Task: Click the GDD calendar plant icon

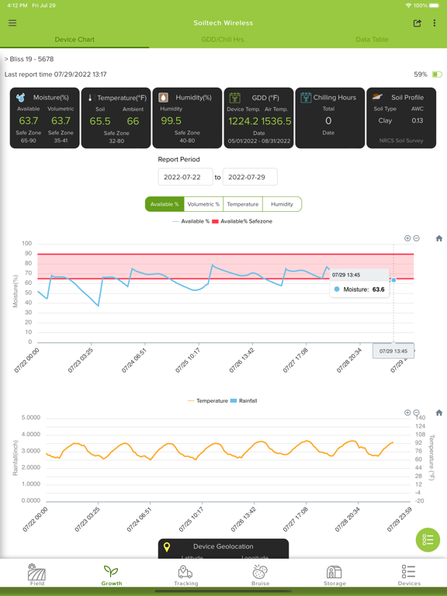Action: (x=235, y=98)
